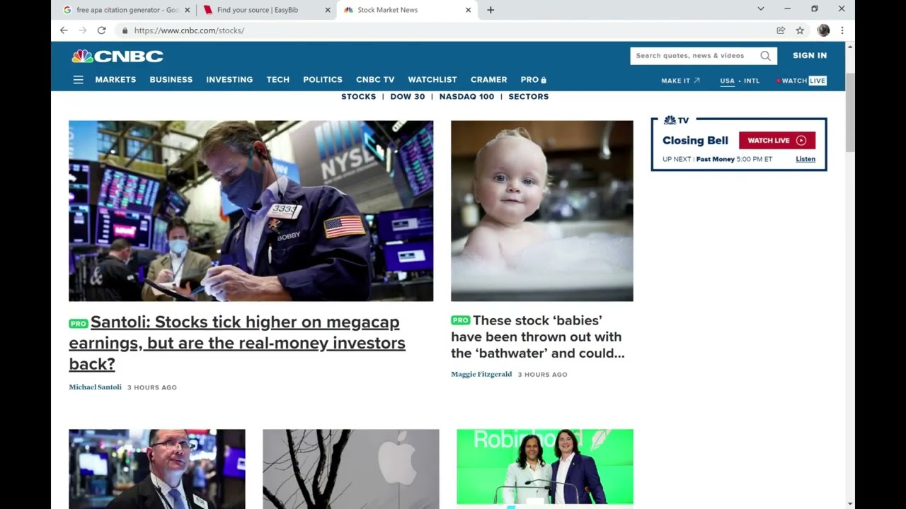Viewport: 906px width, 509px height.
Task: Open the NYSE trader article image
Action: click(251, 211)
